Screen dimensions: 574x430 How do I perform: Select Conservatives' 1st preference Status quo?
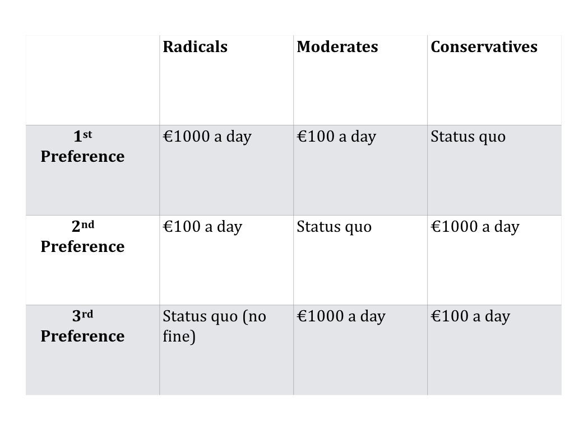point(468,137)
